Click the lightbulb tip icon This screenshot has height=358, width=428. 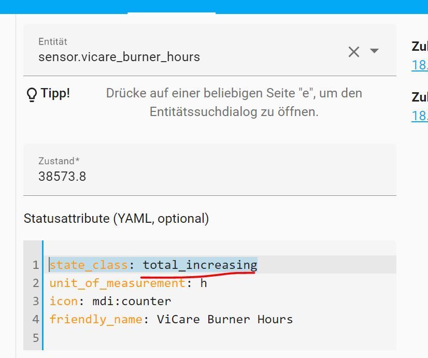(32, 94)
